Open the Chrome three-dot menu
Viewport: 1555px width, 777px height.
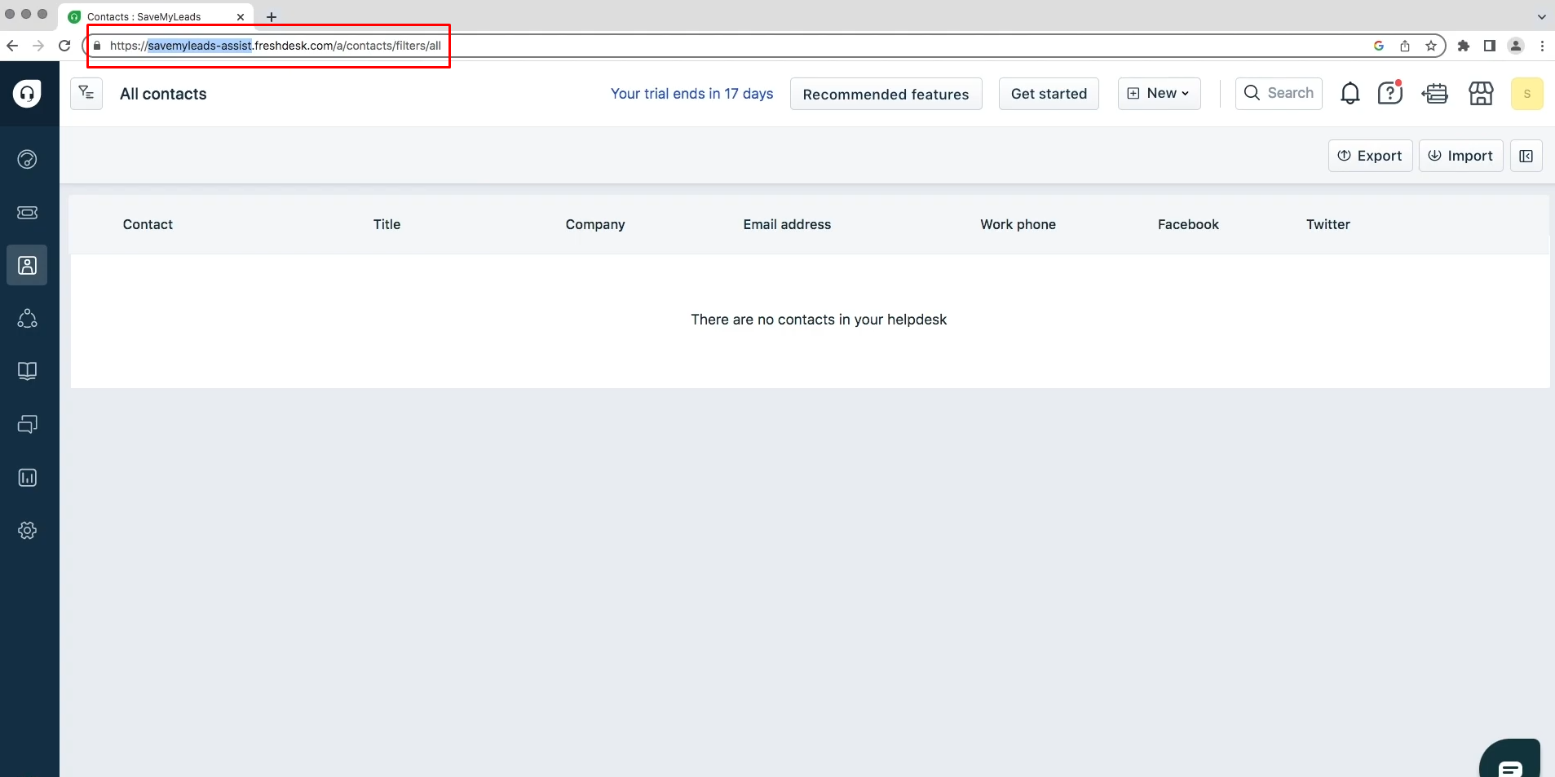click(x=1542, y=46)
